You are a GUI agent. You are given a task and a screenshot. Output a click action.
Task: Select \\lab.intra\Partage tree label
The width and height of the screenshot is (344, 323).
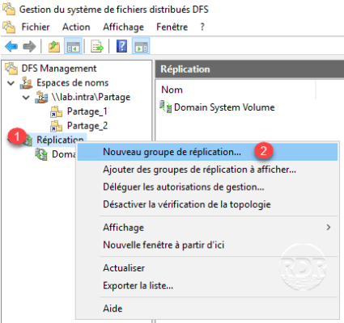(91, 97)
